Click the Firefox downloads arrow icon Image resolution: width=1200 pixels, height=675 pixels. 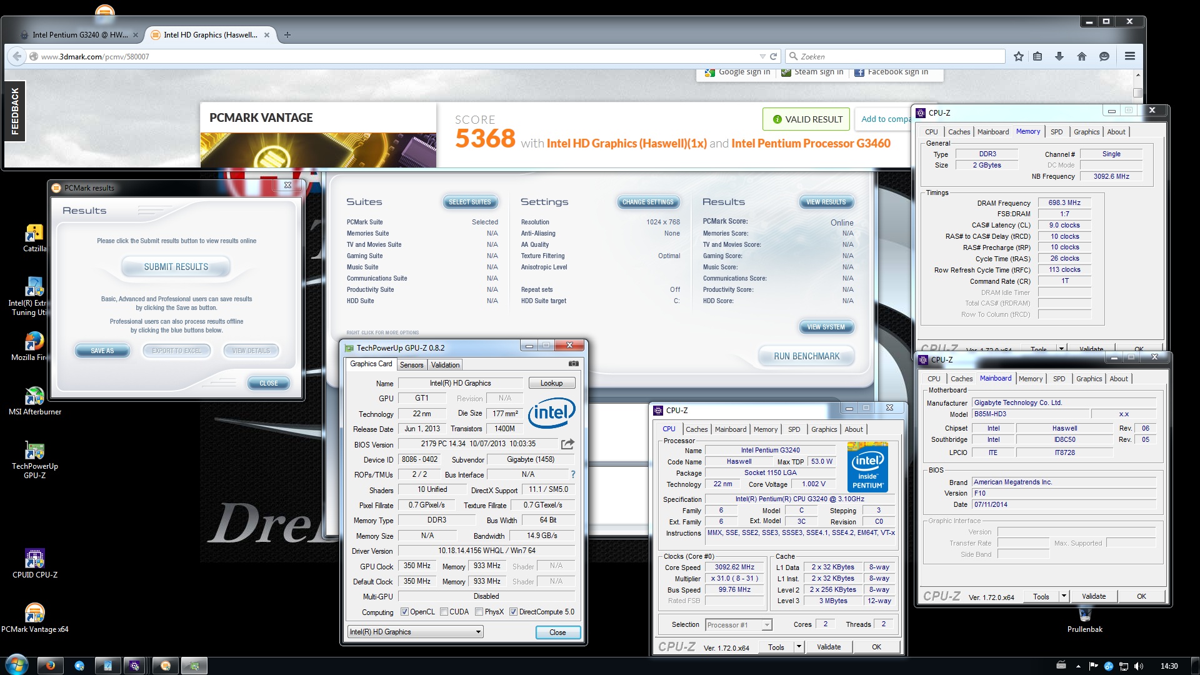tap(1059, 56)
